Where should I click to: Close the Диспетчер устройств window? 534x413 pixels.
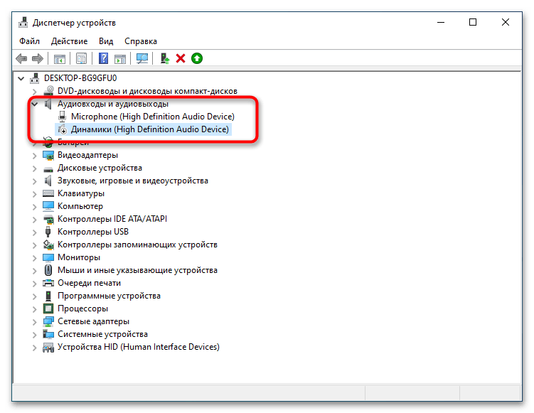point(506,23)
